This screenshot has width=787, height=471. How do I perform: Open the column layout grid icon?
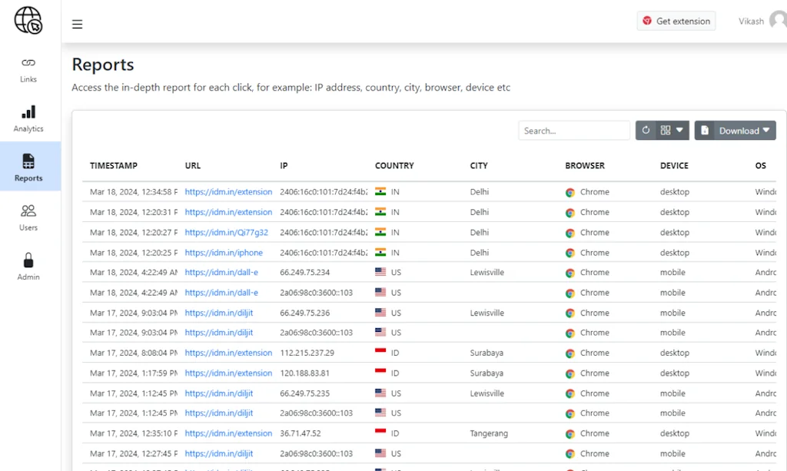tap(666, 130)
